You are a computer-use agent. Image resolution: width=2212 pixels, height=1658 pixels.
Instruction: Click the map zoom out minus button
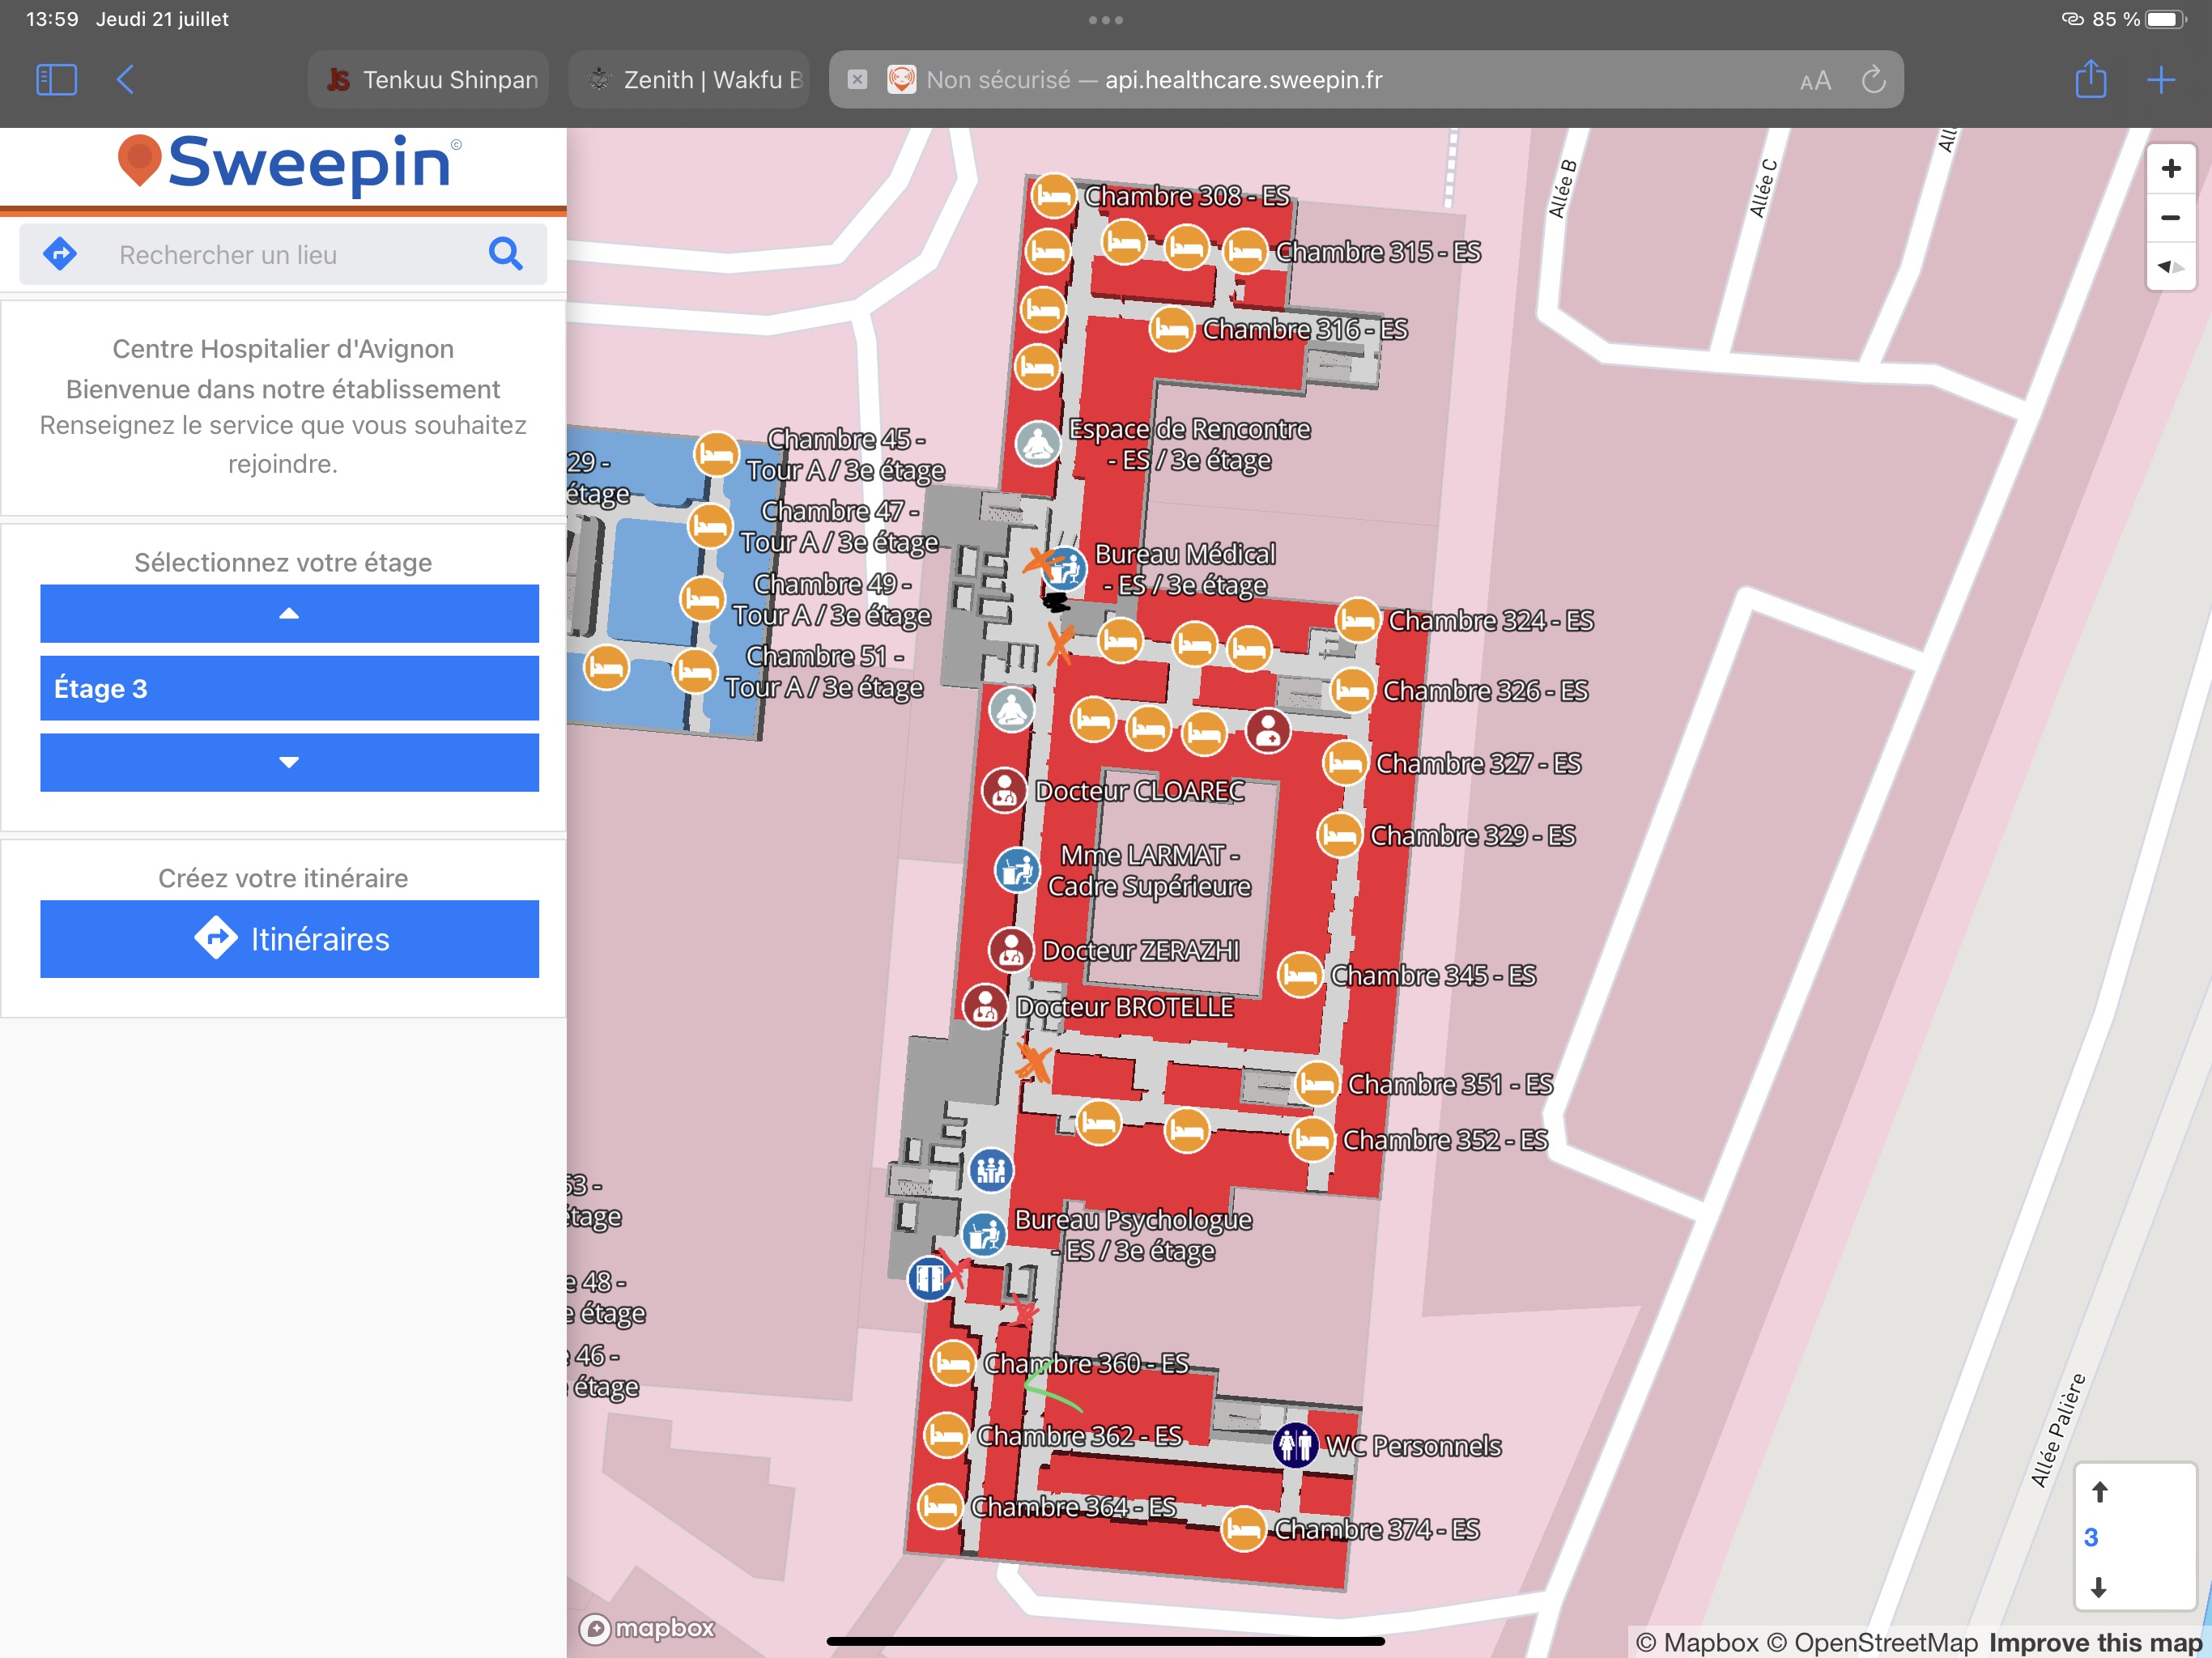point(2169,217)
